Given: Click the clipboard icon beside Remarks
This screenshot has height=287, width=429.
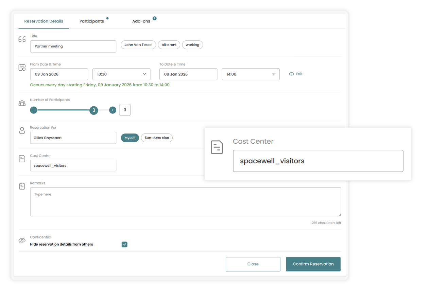Looking at the screenshot, I should tap(22, 186).
